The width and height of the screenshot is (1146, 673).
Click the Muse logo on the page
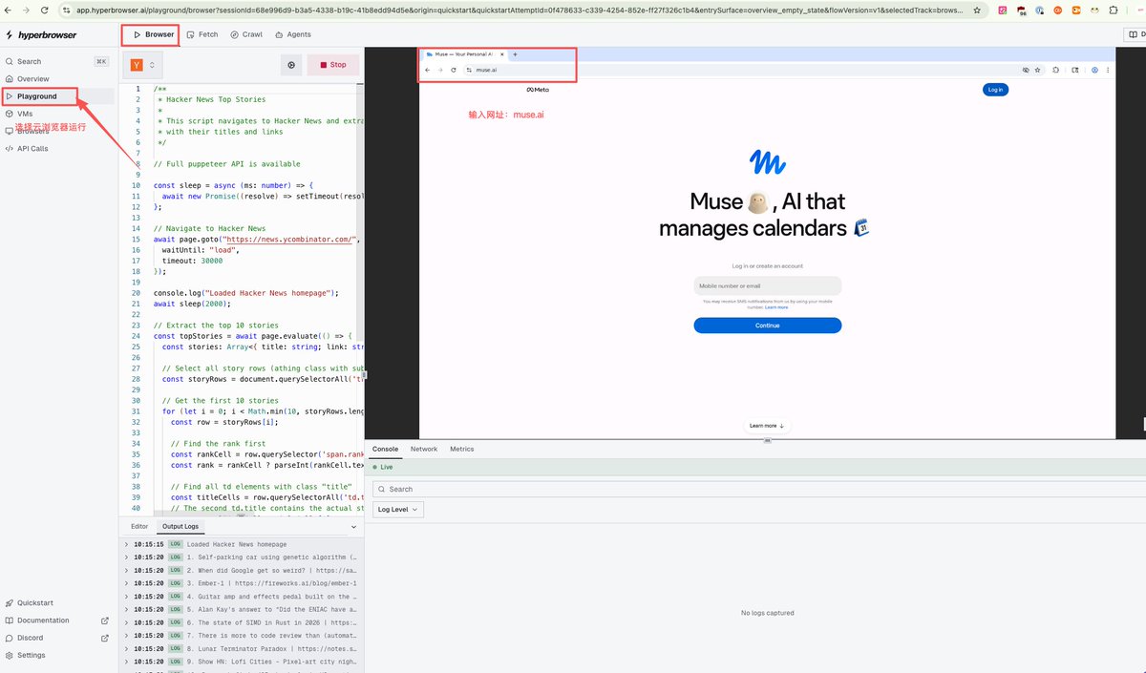(x=768, y=162)
